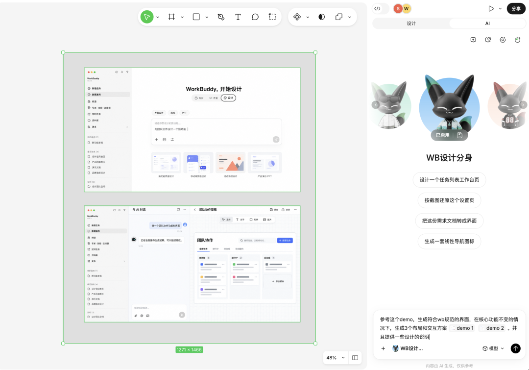
Task: Open the 48% zoom dropdown
Action: tap(336, 358)
